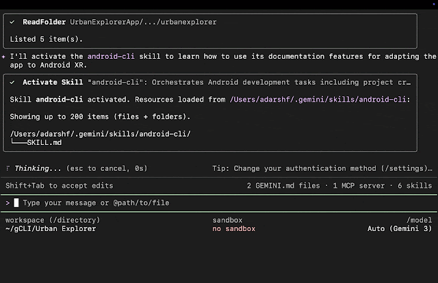Viewport: 438px width, 283px height.
Task: Focus the 'Type your message' input field
Action: tap(96, 203)
